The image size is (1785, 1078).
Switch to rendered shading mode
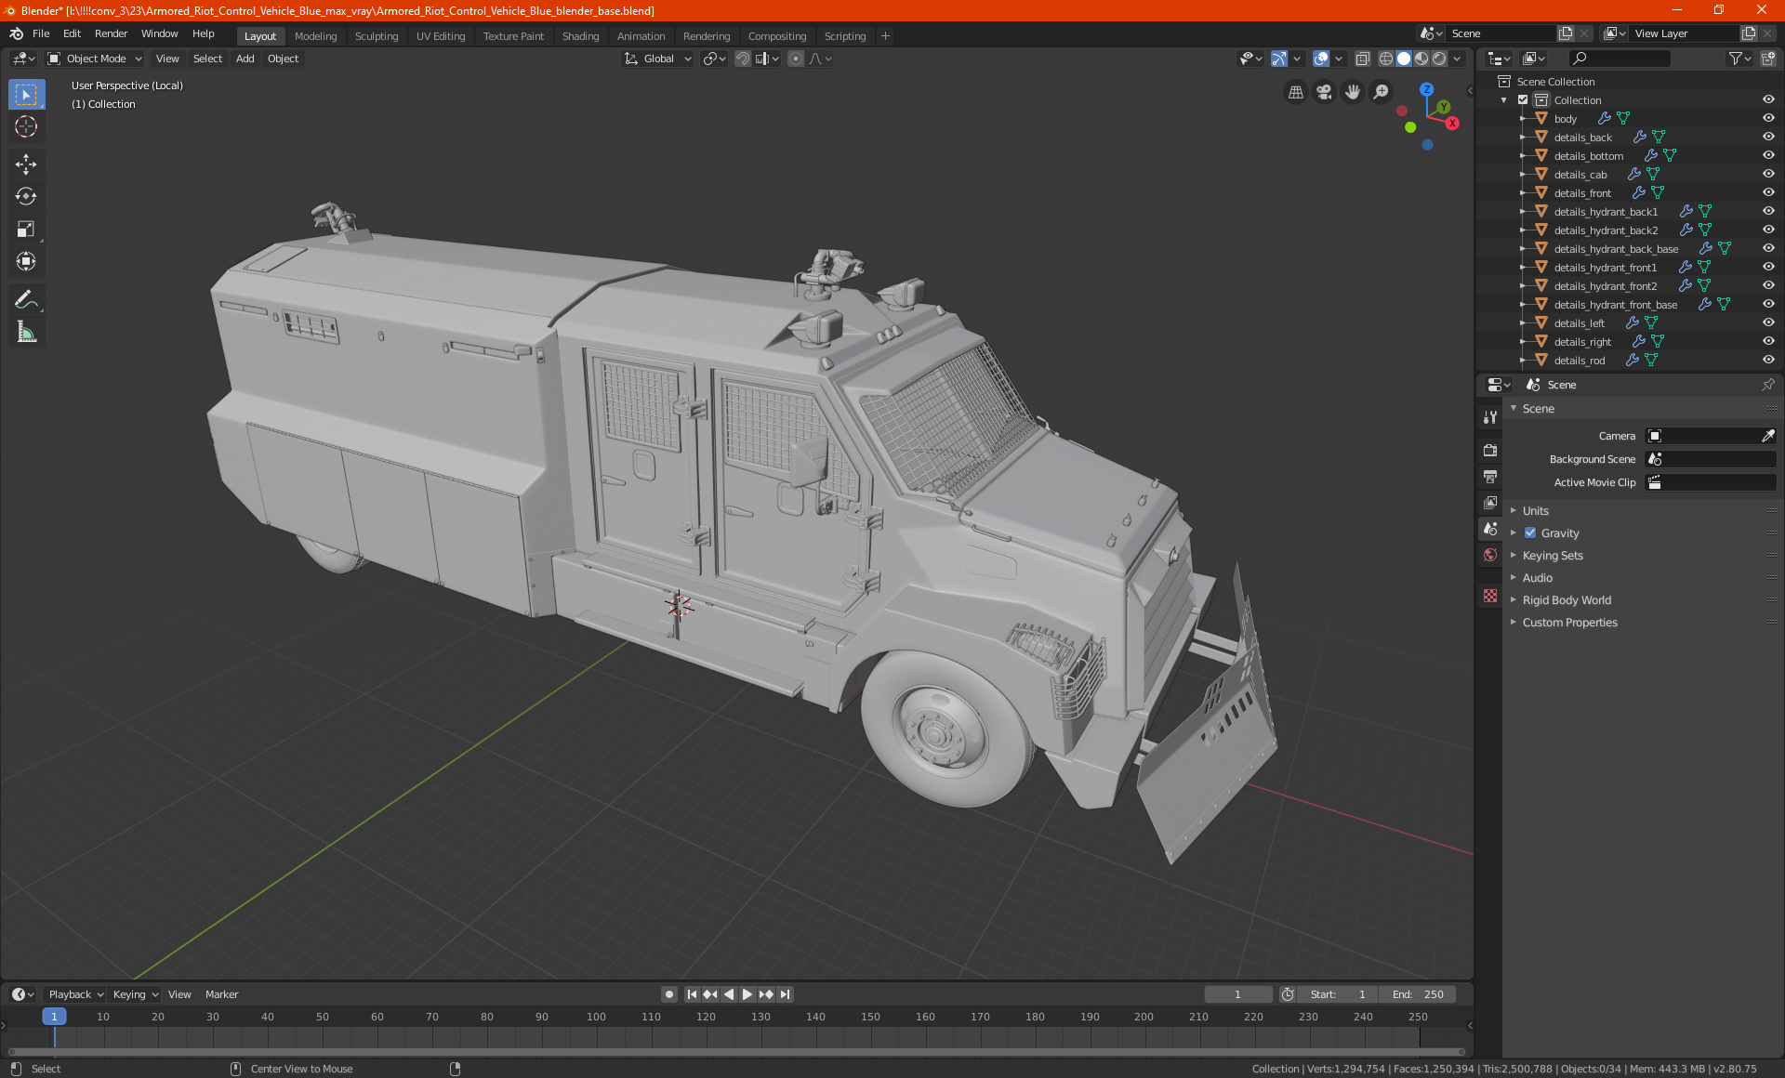(x=1439, y=59)
